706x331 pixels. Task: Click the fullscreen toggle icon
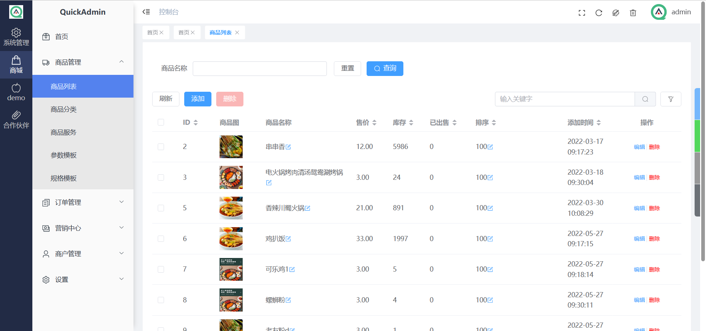(x=582, y=13)
